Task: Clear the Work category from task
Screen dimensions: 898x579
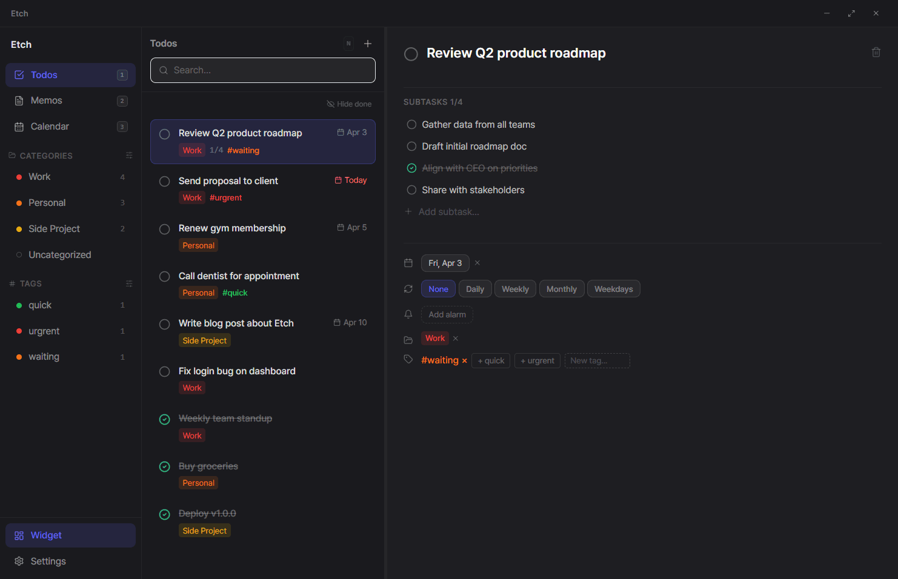Action: coord(456,339)
